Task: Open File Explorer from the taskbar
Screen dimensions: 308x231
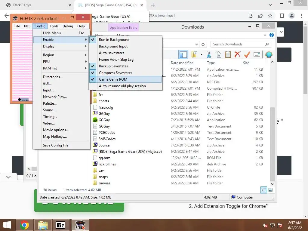Action: pos(43,225)
